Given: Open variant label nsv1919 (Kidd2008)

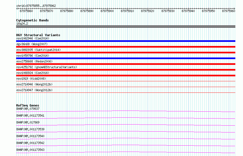Looking at the screenshot, I should click(31, 79).
